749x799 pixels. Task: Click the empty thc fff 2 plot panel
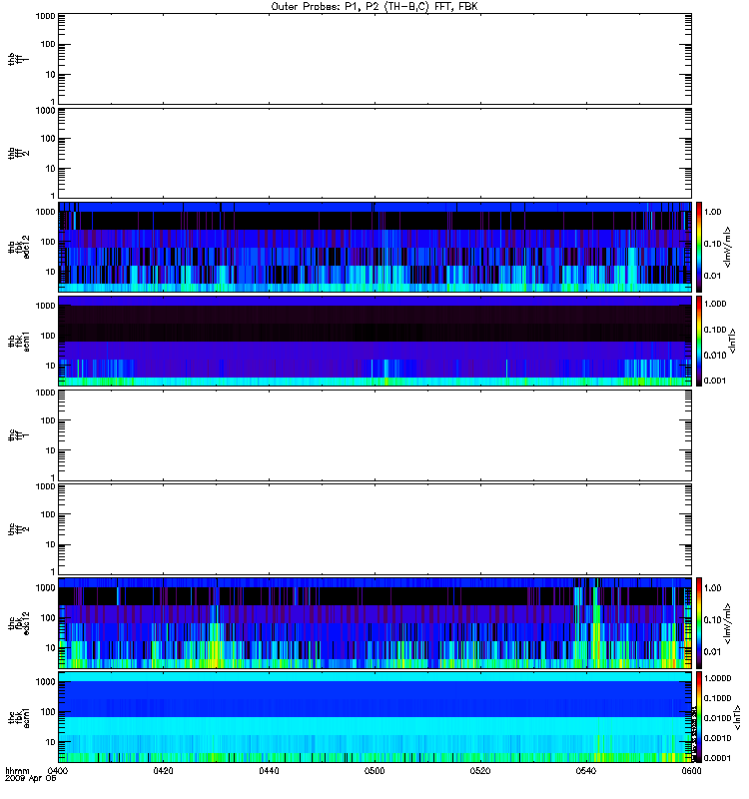[x=374, y=529]
